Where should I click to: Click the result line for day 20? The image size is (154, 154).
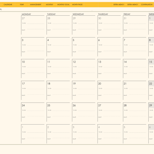coord(112,94)
